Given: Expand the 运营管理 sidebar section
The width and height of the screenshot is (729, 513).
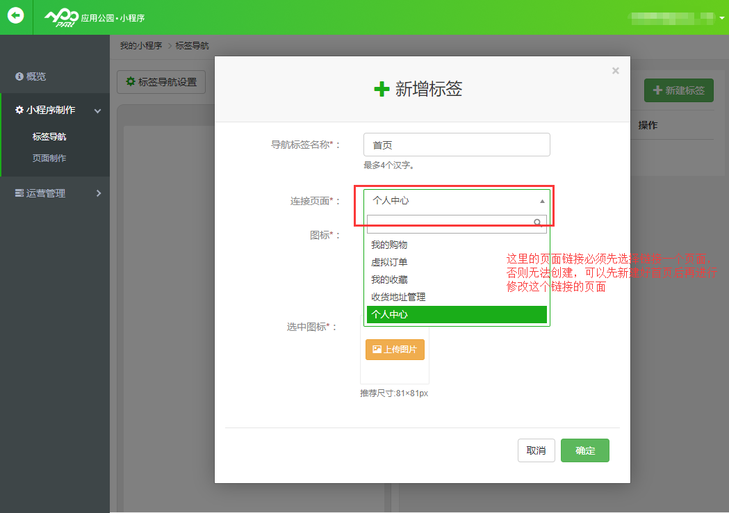Looking at the screenshot, I should (99, 193).
